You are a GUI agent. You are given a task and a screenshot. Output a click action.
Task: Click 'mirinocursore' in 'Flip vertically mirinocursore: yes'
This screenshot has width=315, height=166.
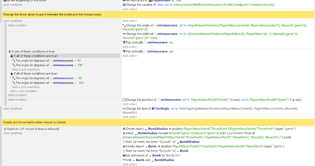click(x=157, y=51)
